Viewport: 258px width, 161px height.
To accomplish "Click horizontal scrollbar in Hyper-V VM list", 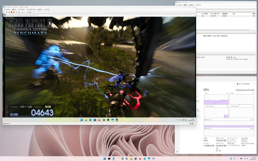I will tap(223, 30).
